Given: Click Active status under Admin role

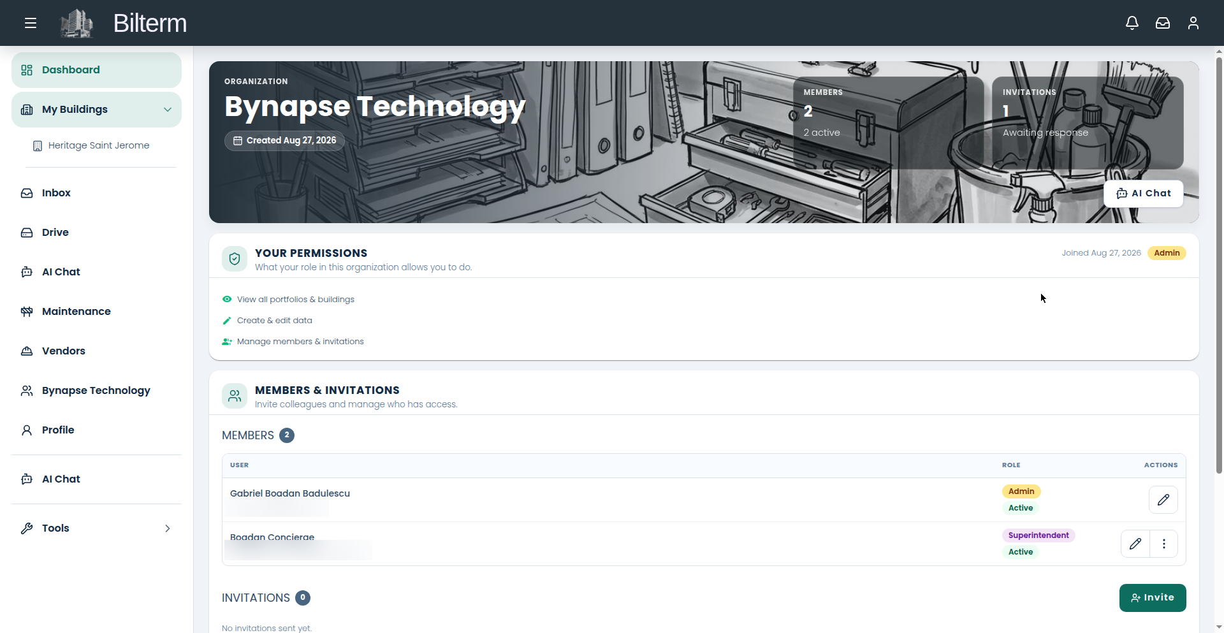Looking at the screenshot, I should click(1021, 508).
